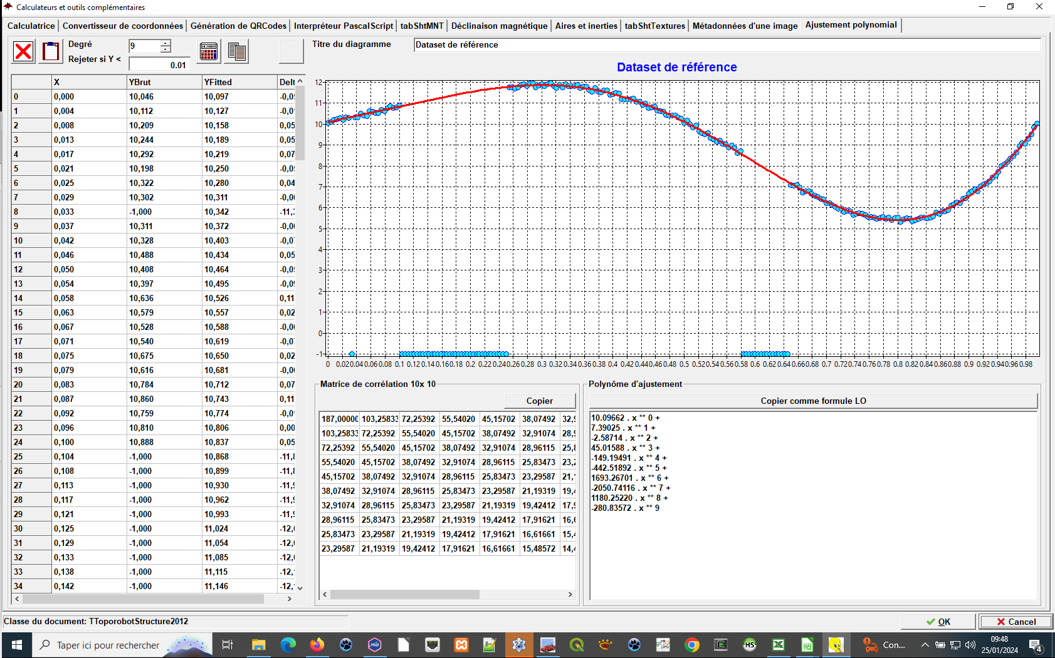Click the Titre du diagramme text field
The height and width of the screenshot is (658, 1055).
coord(727,45)
